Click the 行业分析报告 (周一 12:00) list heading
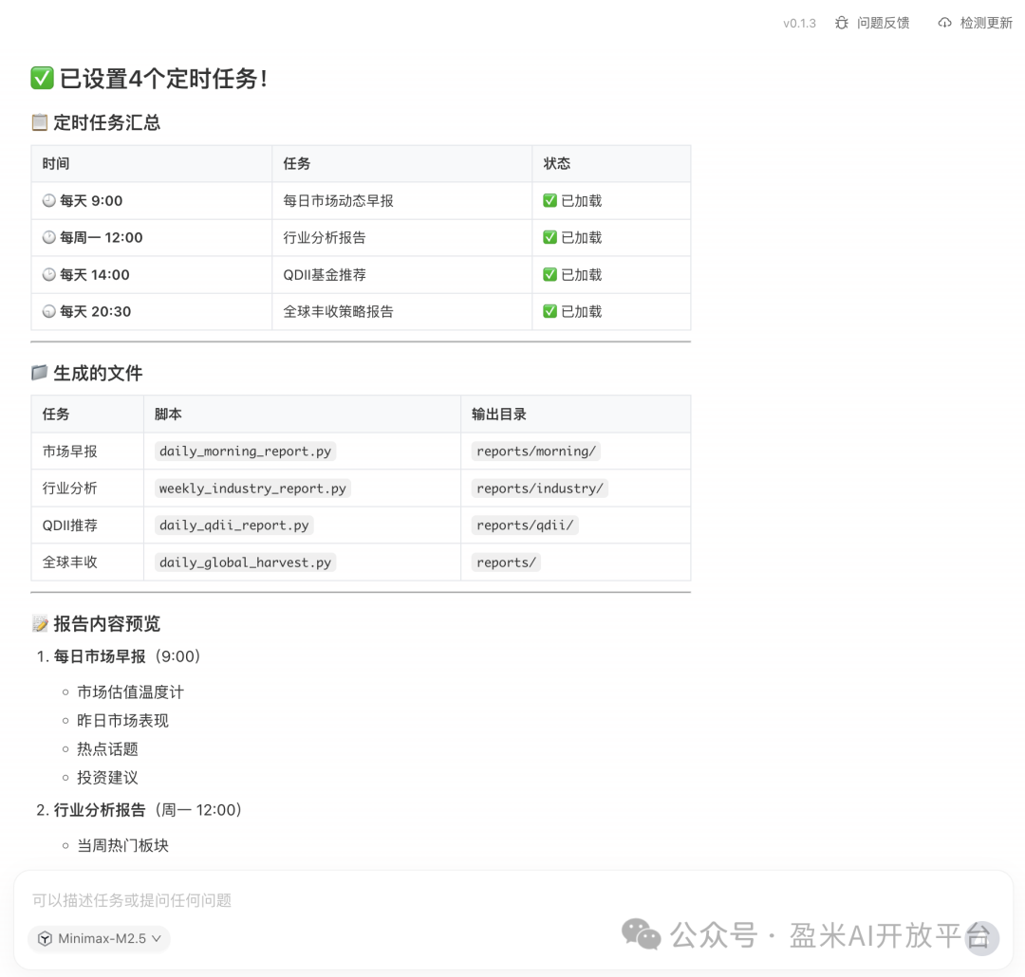Viewport: 1025px width, 977px height. tap(148, 810)
